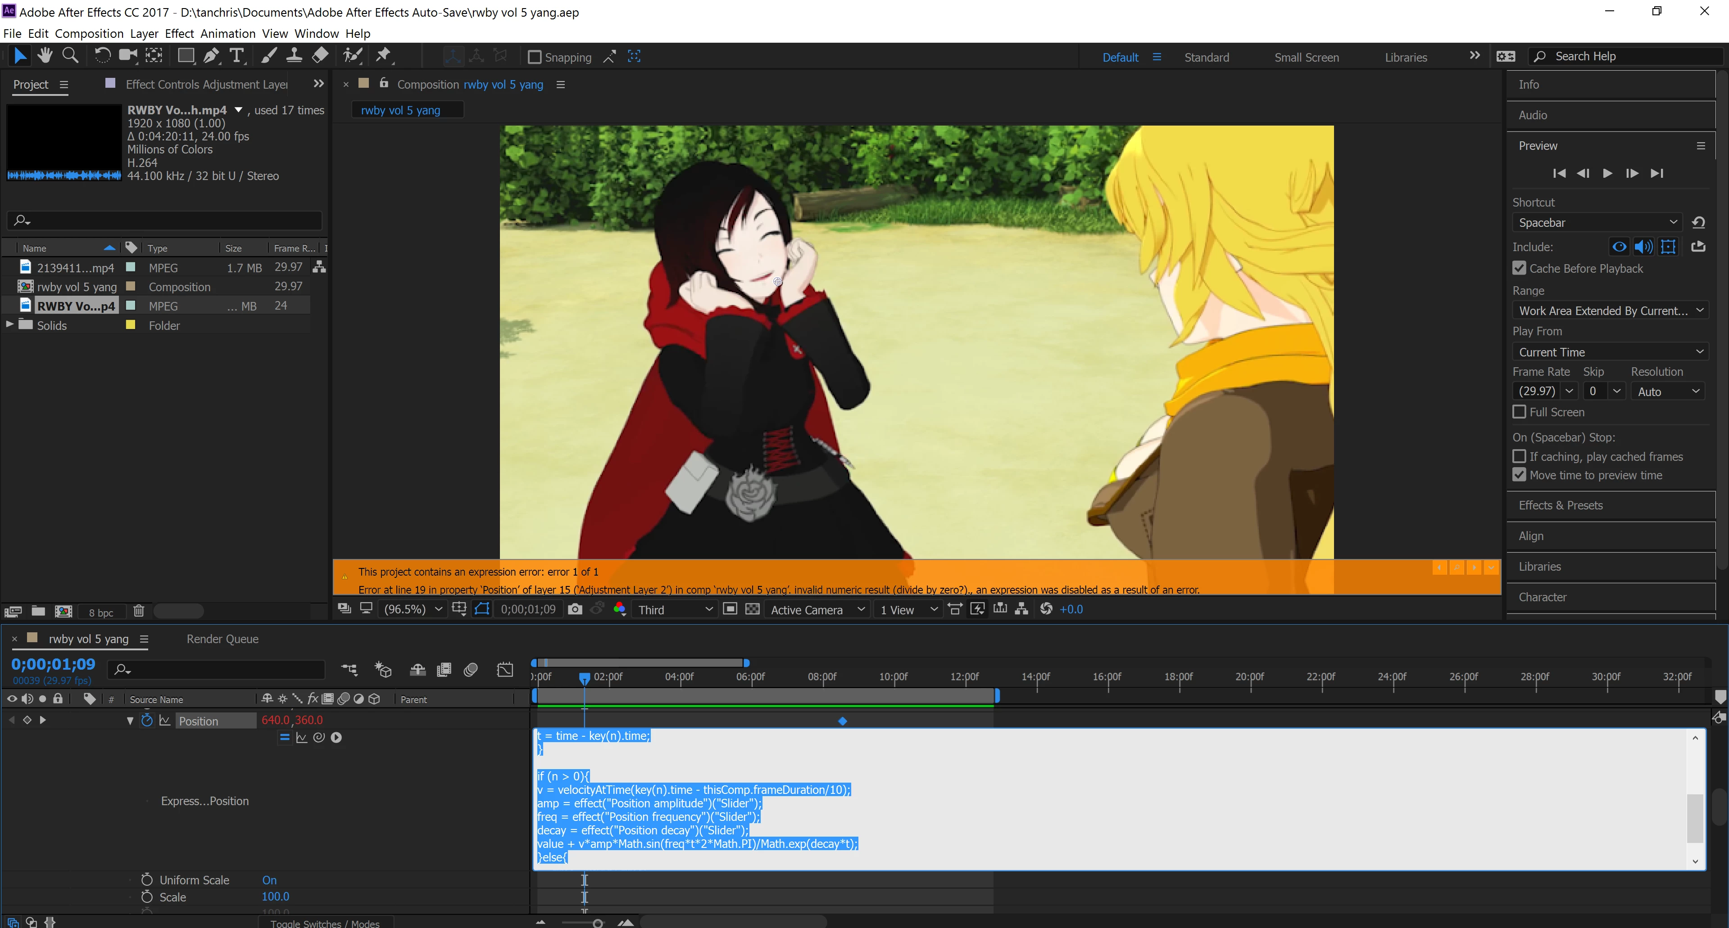The height and width of the screenshot is (928, 1729).
Task: Click the Position keyframe diamond in timeline
Action: pyautogui.click(x=842, y=721)
